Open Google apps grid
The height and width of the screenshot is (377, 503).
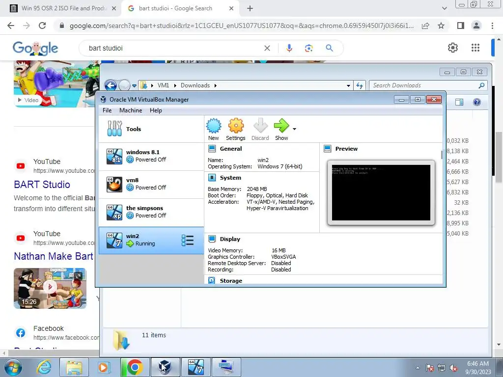[475, 48]
